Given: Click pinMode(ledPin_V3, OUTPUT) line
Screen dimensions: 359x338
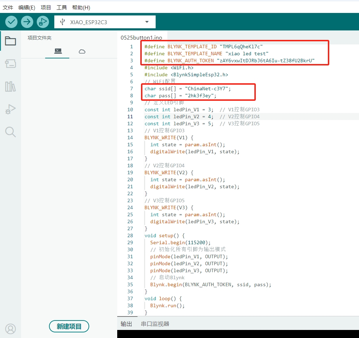Looking at the screenshot, I should pos(189,270).
